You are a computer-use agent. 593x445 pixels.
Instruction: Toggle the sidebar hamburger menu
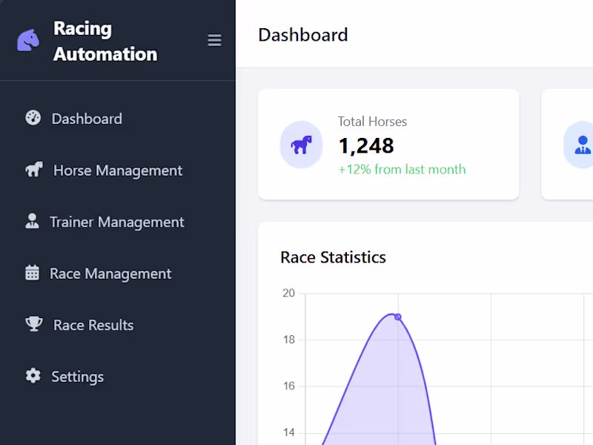214,40
